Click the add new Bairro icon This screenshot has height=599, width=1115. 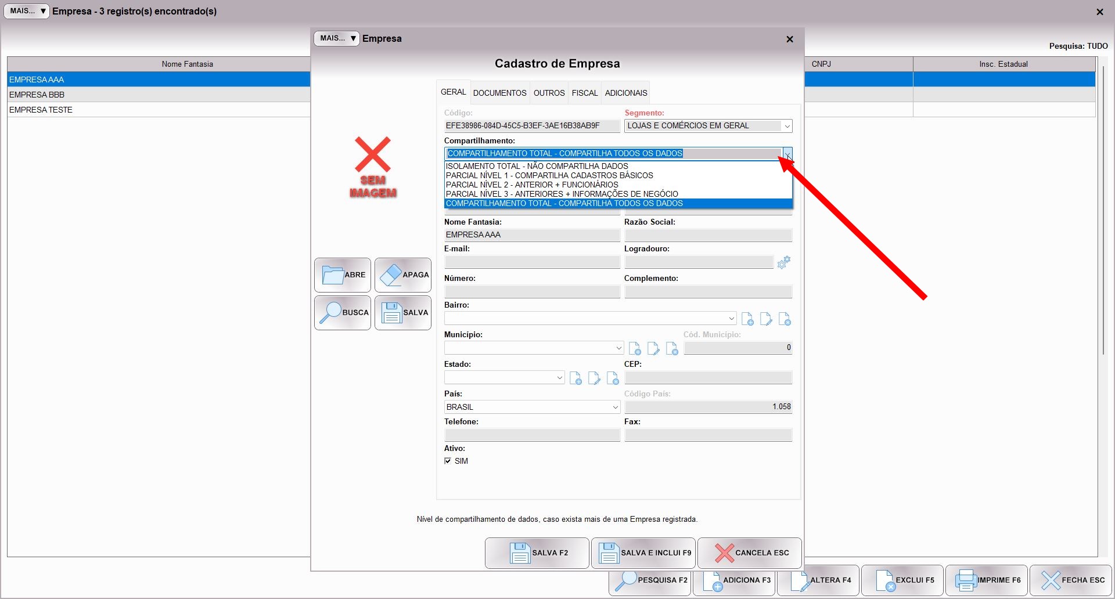pyautogui.click(x=747, y=319)
